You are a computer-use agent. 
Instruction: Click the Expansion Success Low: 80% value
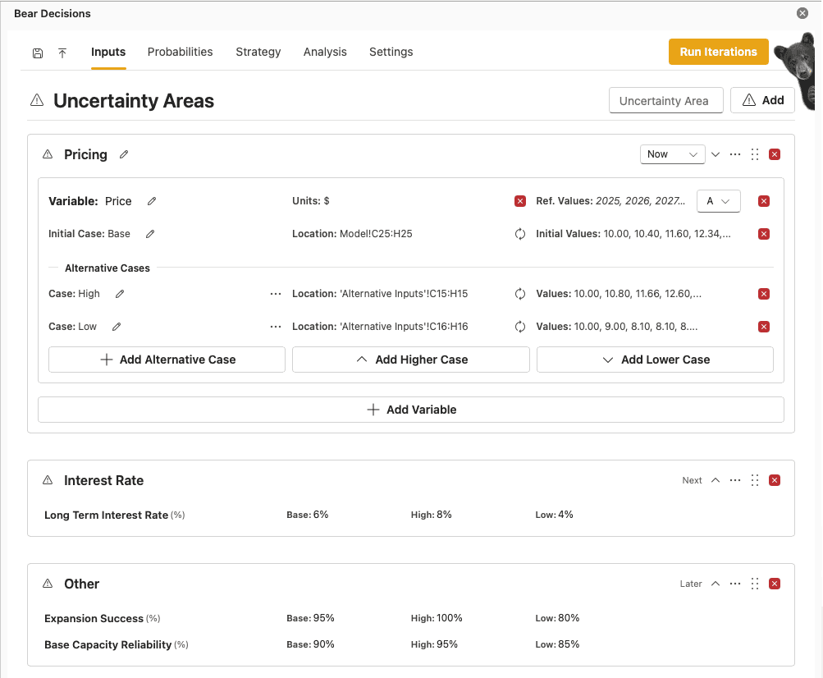[x=557, y=618]
